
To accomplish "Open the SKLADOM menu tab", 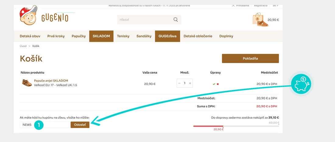I will [101, 36].
